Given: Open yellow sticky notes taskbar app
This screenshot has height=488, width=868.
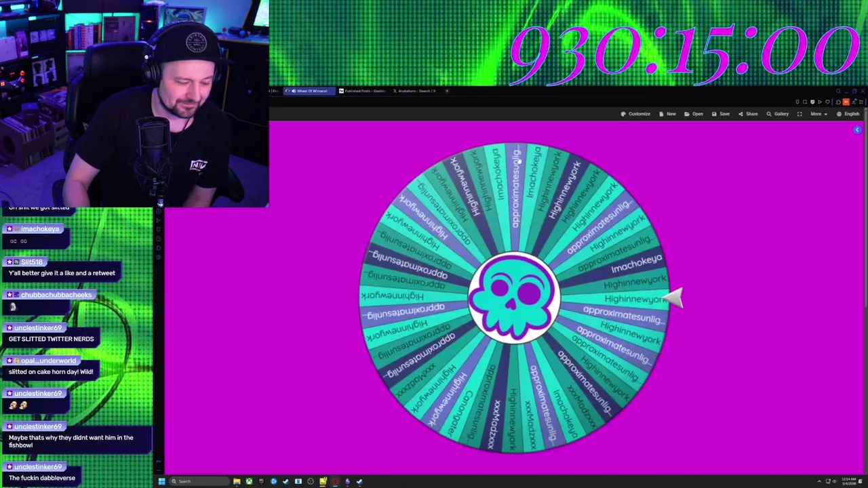Looking at the screenshot, I should click(x=323, y=481).
